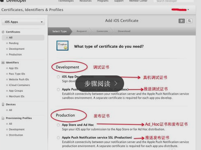Click the Identifiers section ID icon

click(x=3, y=62)
